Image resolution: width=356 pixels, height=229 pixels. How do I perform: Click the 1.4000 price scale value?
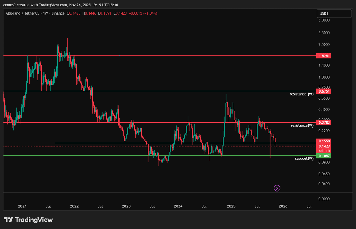(x=324, y=65)
